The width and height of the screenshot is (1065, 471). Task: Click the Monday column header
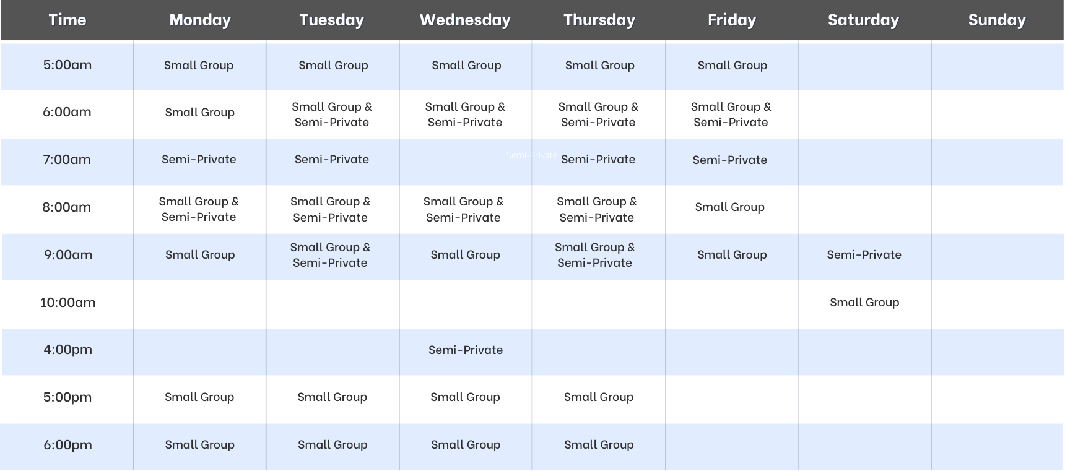[x=200, y=20]
